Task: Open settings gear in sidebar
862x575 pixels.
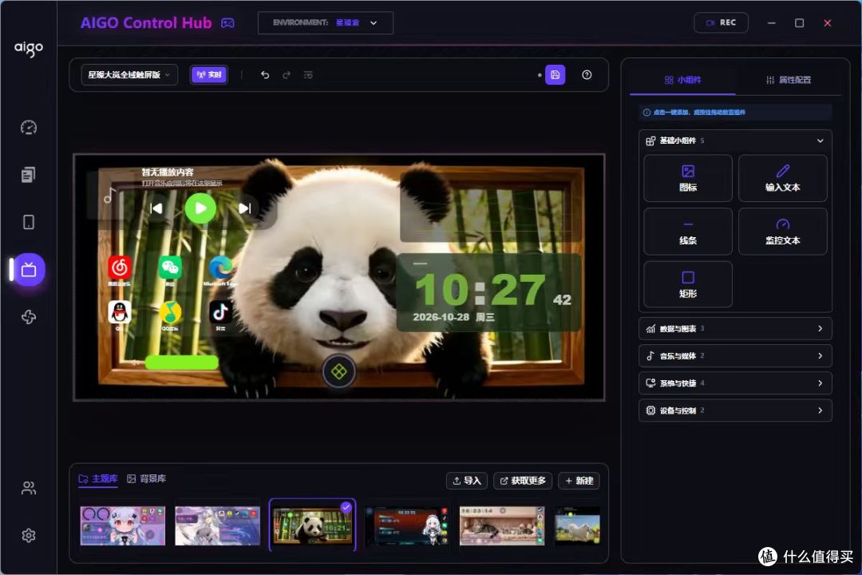Action: 29,535
